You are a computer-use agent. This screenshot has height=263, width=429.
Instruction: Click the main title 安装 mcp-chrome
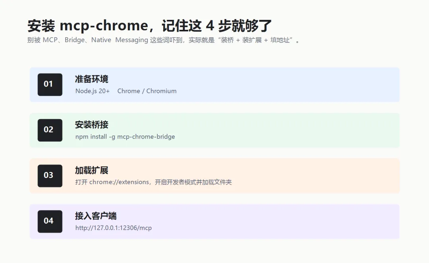[149, 26]
